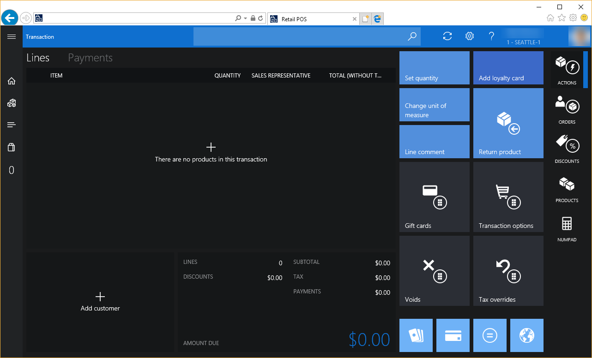Click "There are no products in this transaction" text
592x358 pixels.
click(211, 159)
